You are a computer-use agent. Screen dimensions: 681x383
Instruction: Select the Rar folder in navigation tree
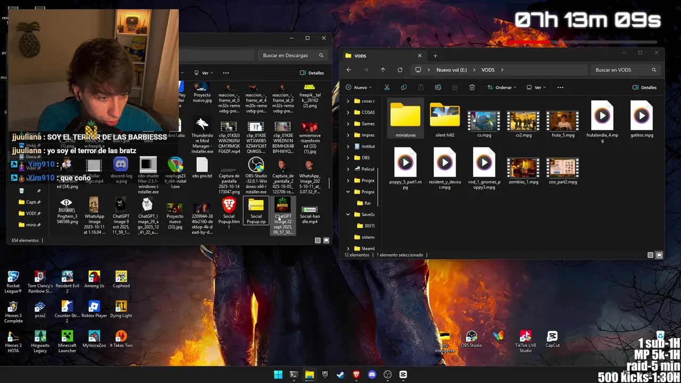(x=363, y=203)
